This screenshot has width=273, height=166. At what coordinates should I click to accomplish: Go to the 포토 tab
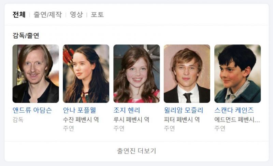pyautogui.click(x=97, y=14)
